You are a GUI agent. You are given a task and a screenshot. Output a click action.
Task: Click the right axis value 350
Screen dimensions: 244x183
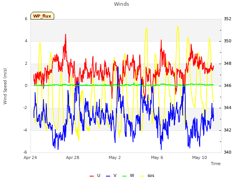click(228, 41)
